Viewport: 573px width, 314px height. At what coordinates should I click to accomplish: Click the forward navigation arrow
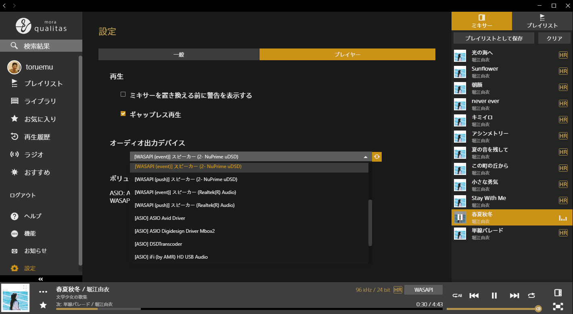(x=14, y=6)
